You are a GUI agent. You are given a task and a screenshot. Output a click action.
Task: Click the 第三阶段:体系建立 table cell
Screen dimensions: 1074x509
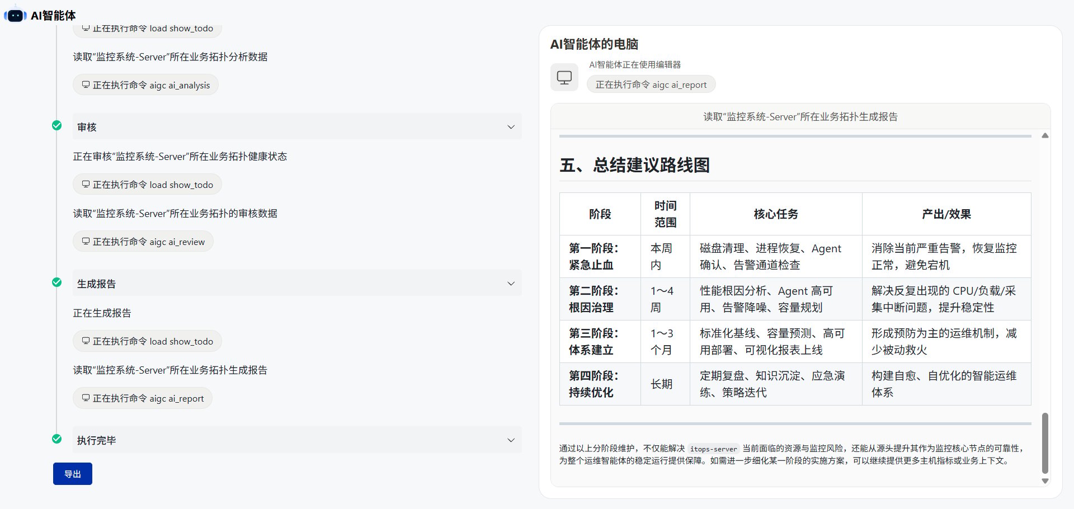coord(600,341)
